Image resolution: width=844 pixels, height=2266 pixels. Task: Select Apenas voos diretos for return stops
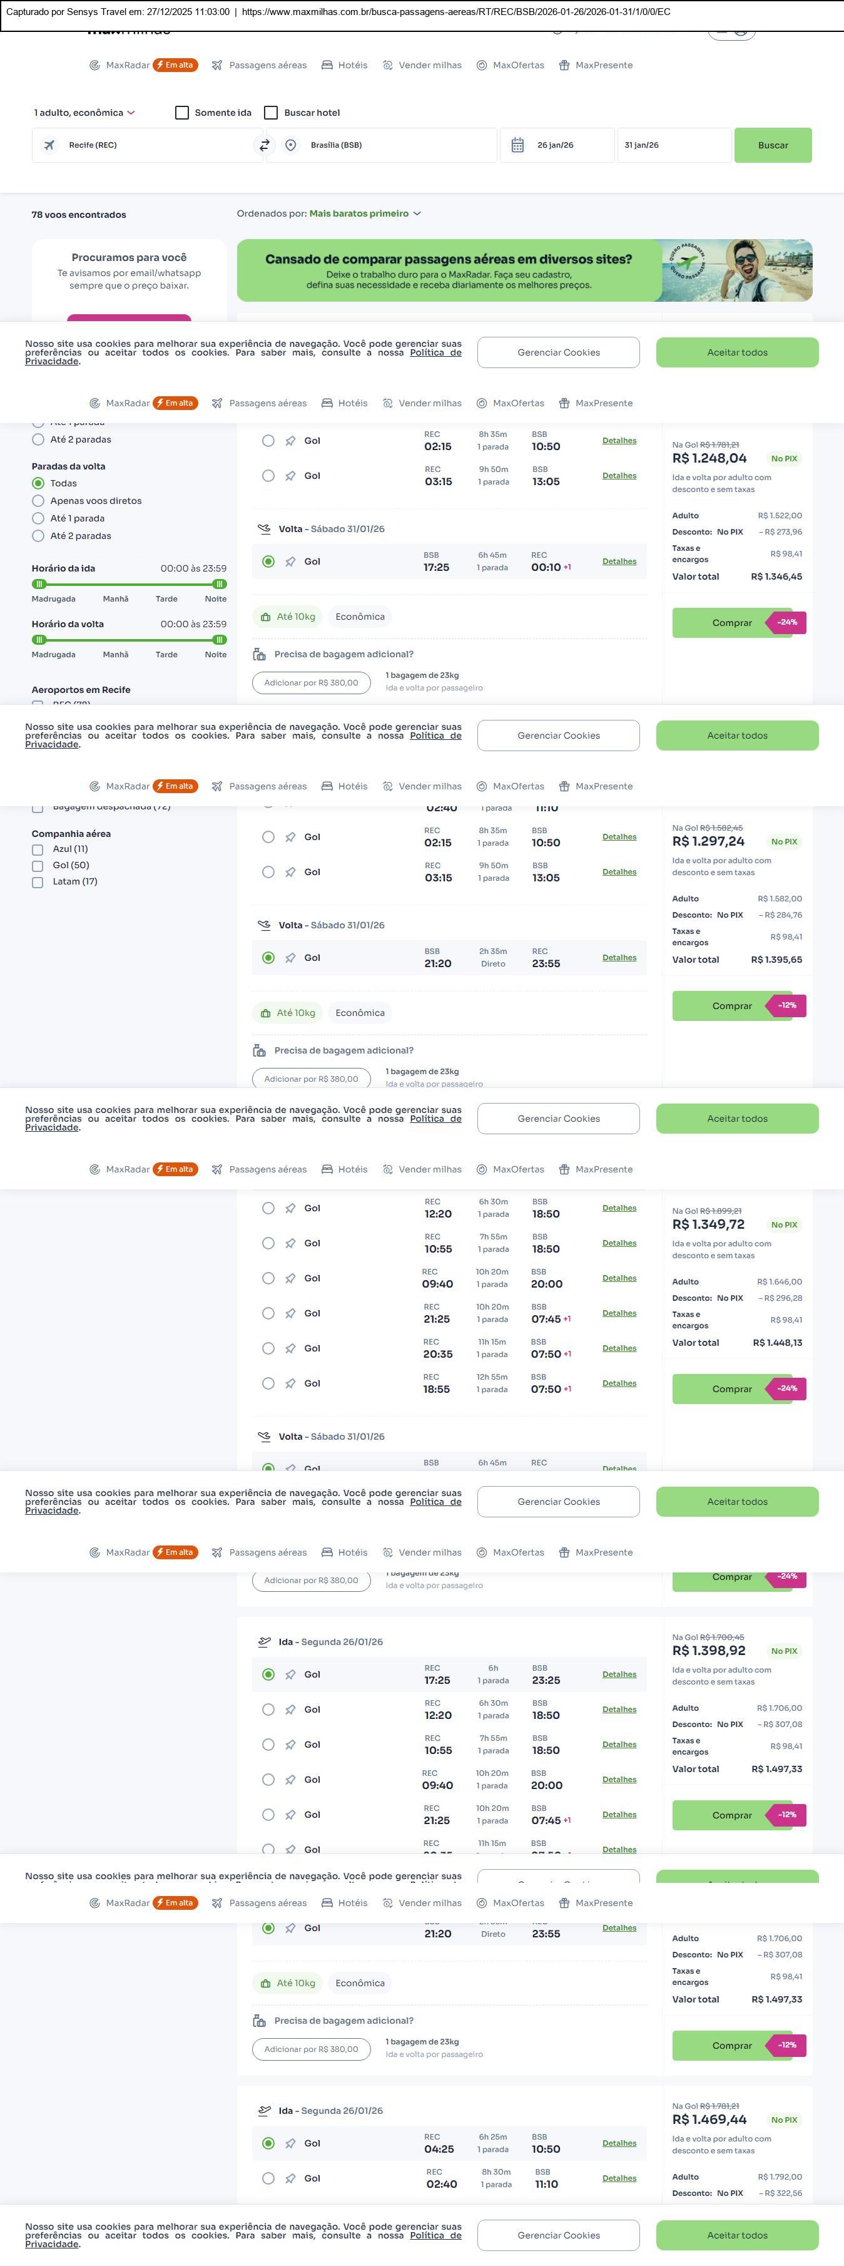pyautogui.click(x=38, y=501)
